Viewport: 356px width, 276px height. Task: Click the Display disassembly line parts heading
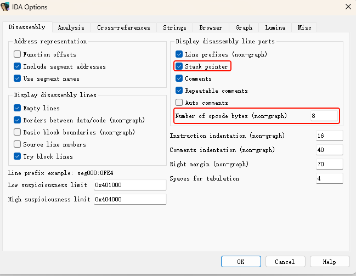pyautogui.click(x=225, y=41)
